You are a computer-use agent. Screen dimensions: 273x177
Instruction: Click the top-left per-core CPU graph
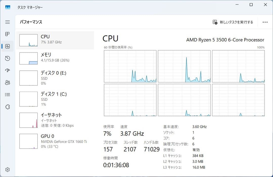(x=130, y=66)
